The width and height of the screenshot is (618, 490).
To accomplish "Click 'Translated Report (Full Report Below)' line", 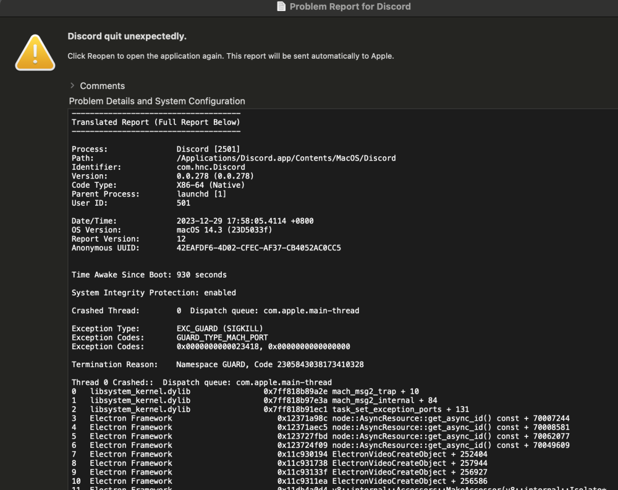I will [x=156, y=122].
